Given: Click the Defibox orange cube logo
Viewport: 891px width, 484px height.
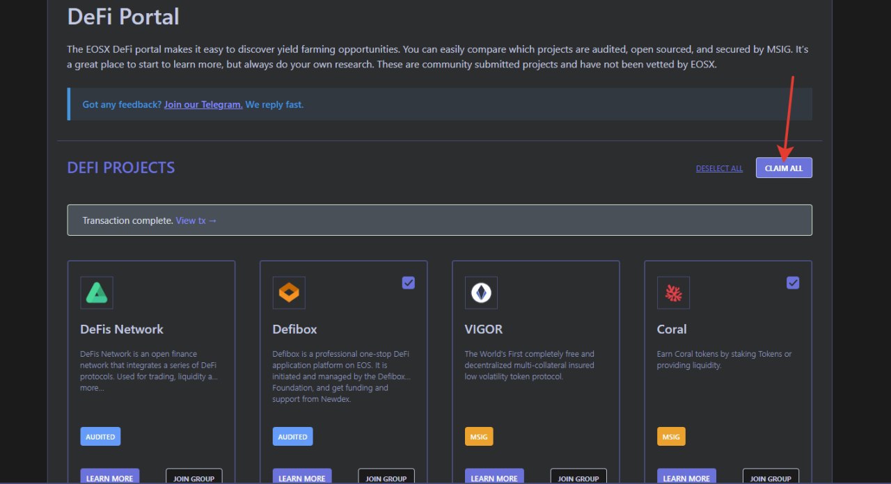Looking at the screenshot, I should [x=289, y=293].
